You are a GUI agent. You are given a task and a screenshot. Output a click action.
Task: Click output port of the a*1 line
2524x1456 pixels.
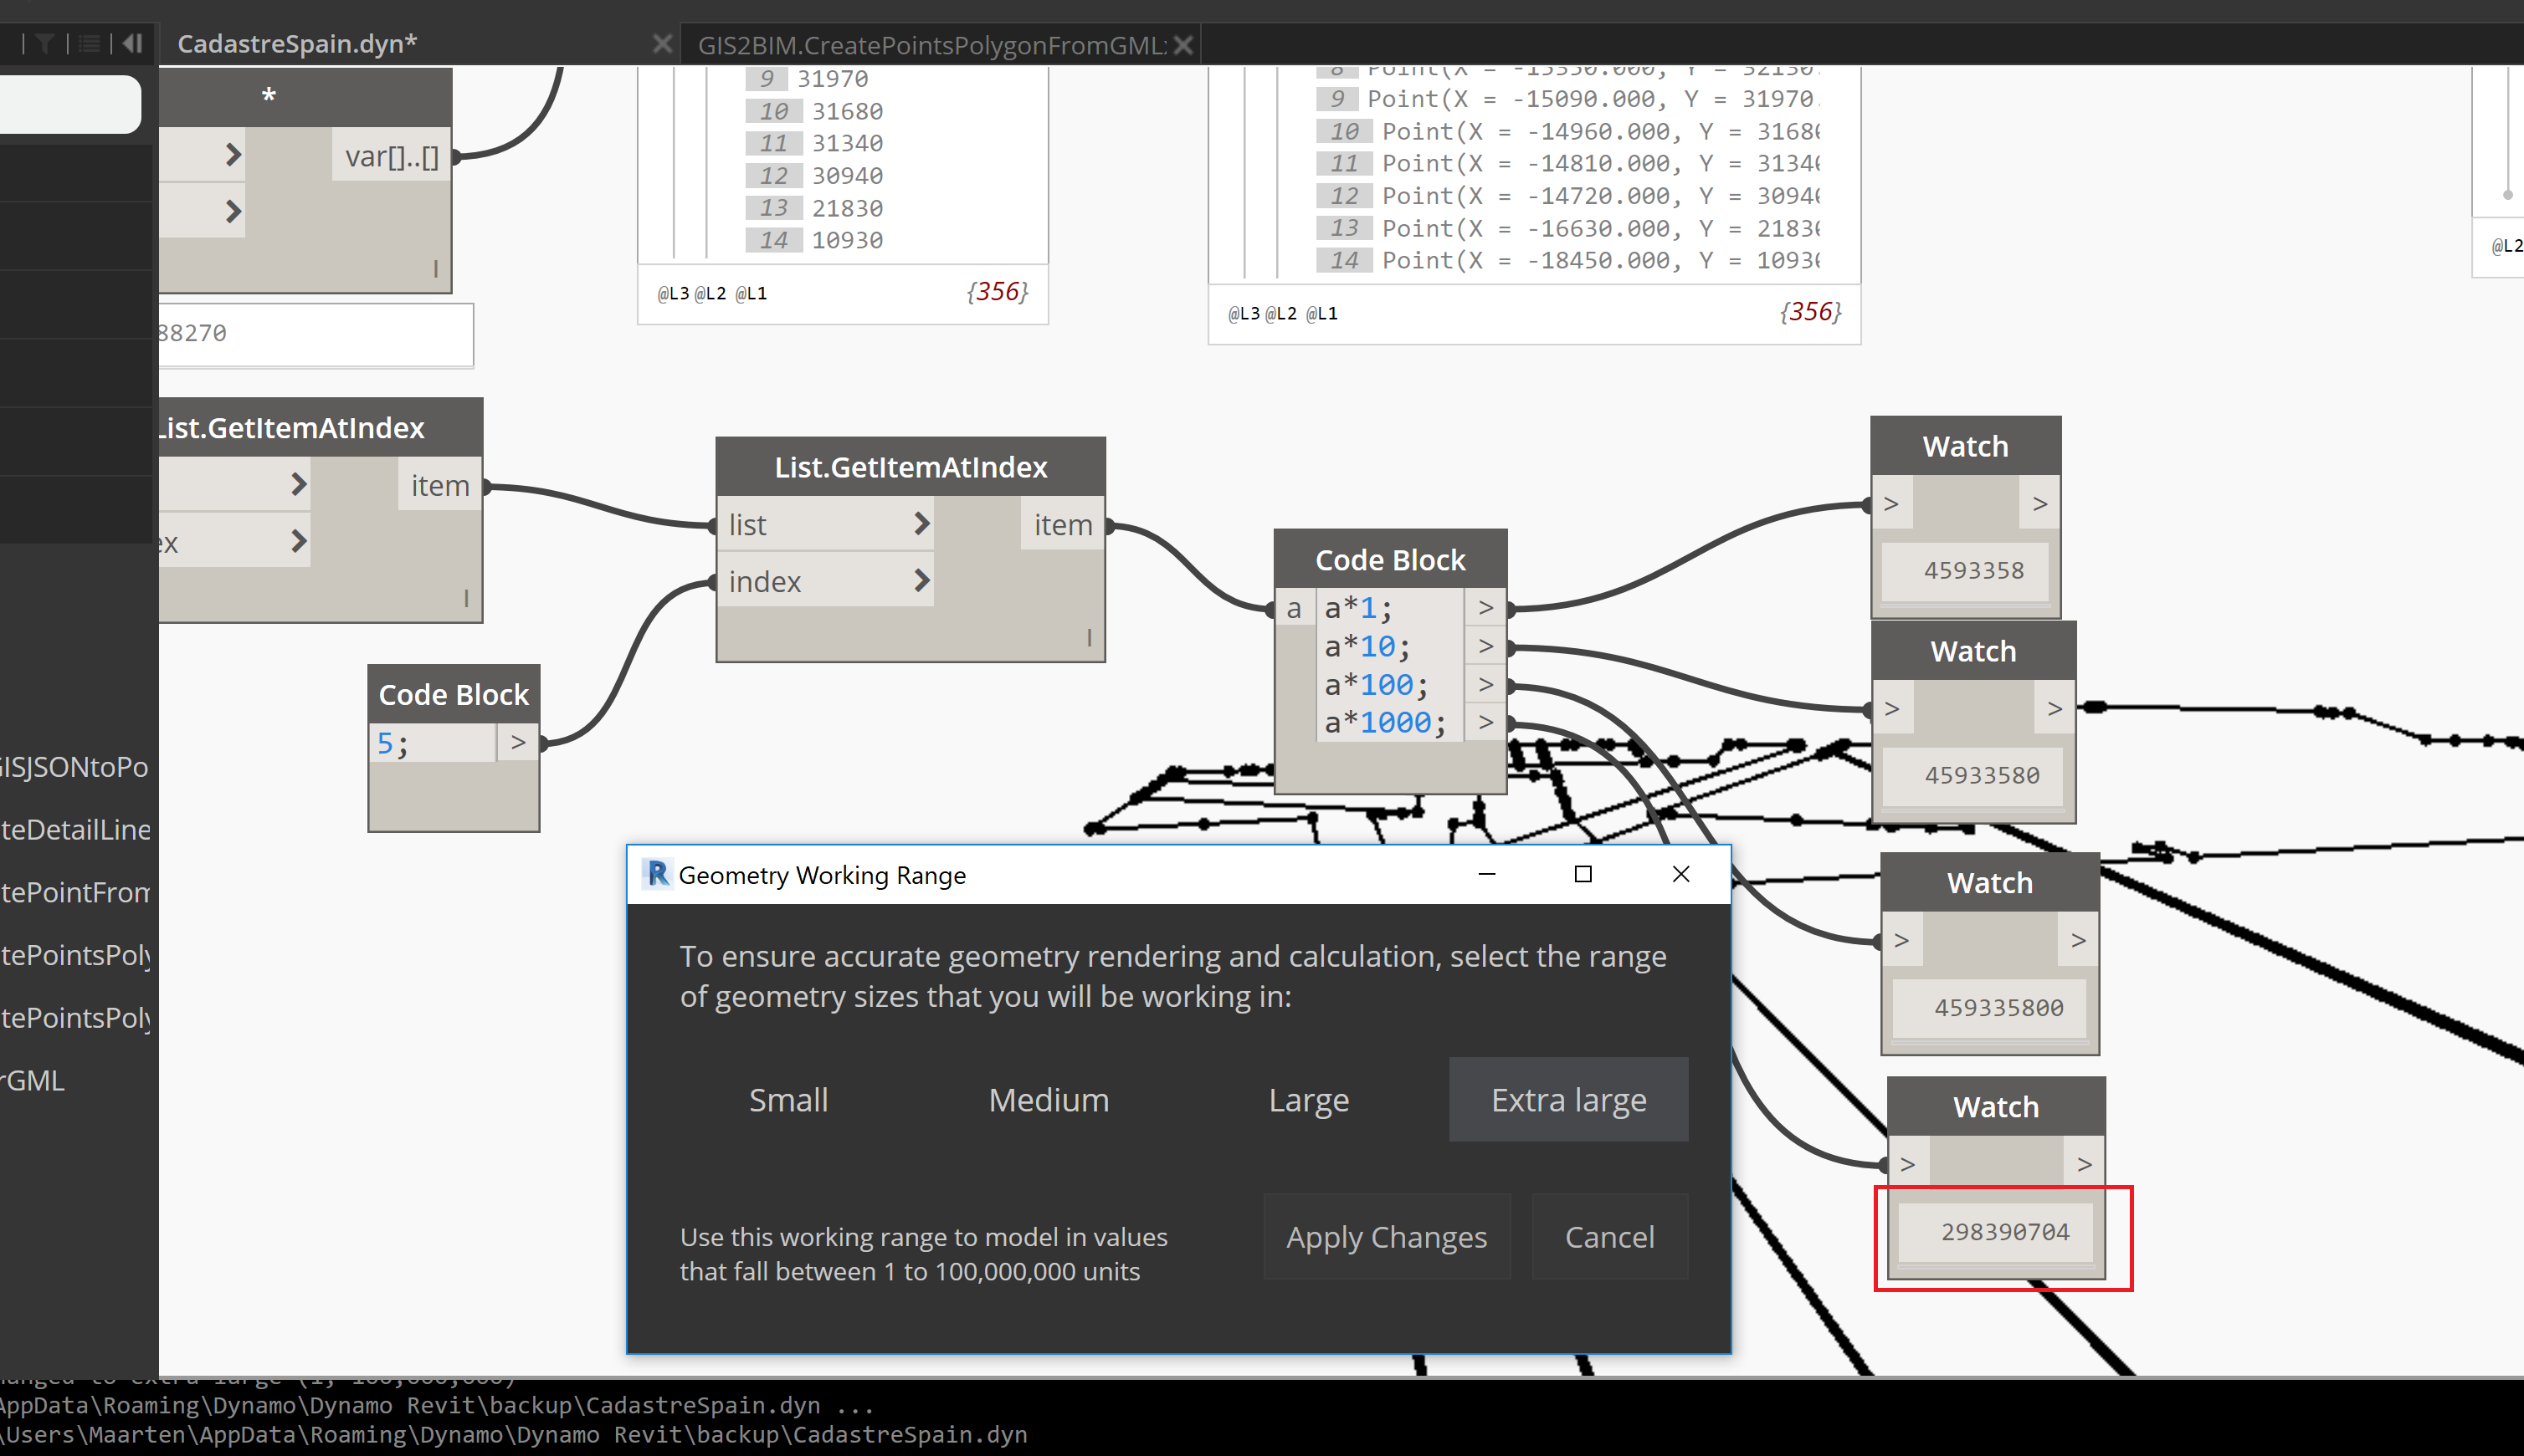tap(1485, 608)
